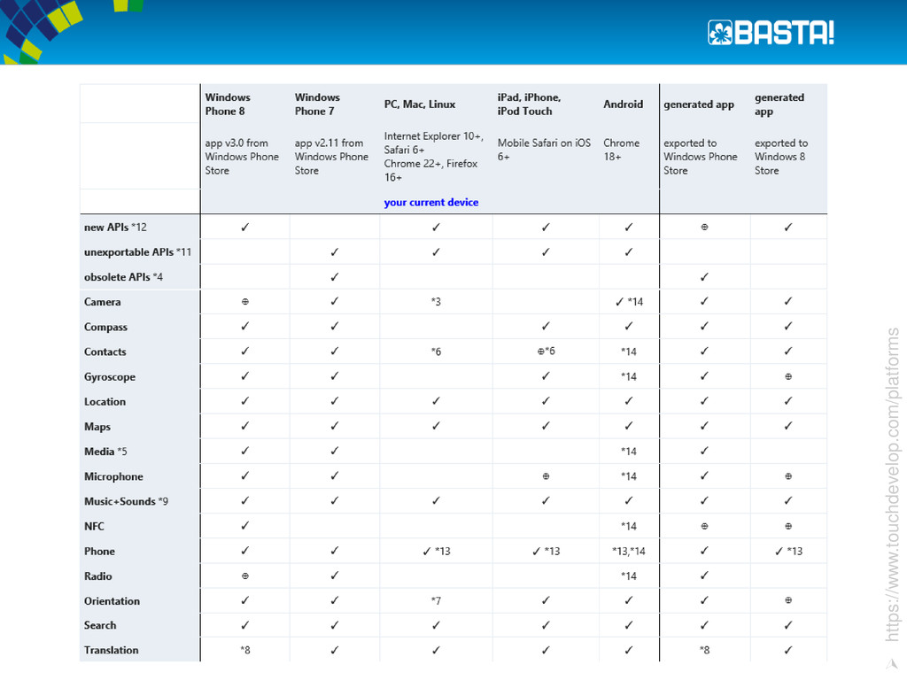Click the Radio '*14' note in Android column

(x=629, y=576)
